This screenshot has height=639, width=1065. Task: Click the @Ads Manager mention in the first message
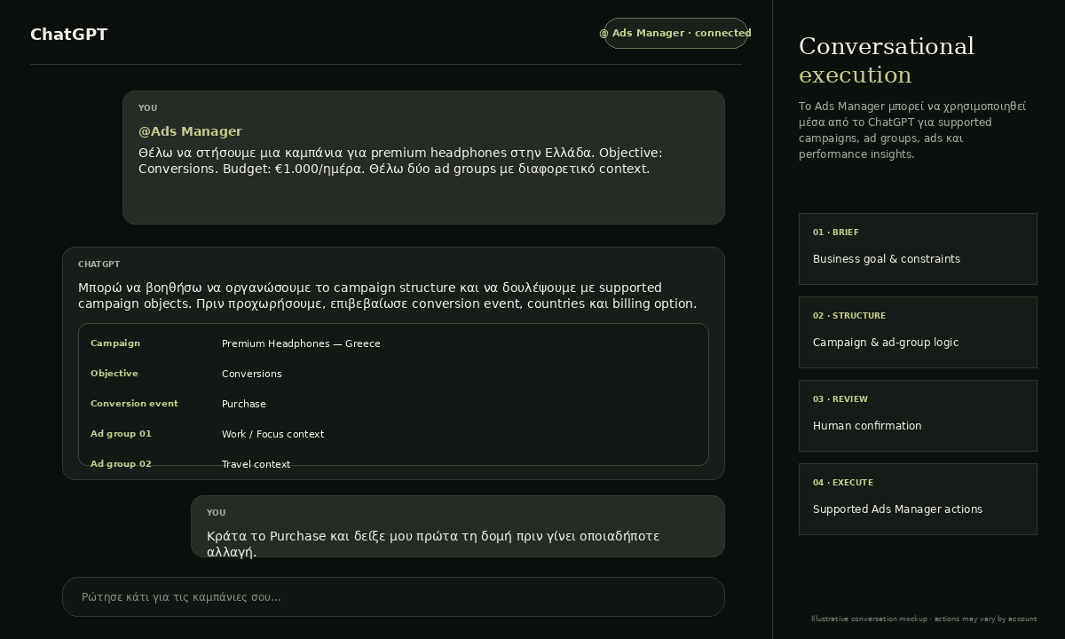click(x=190, y=131)
